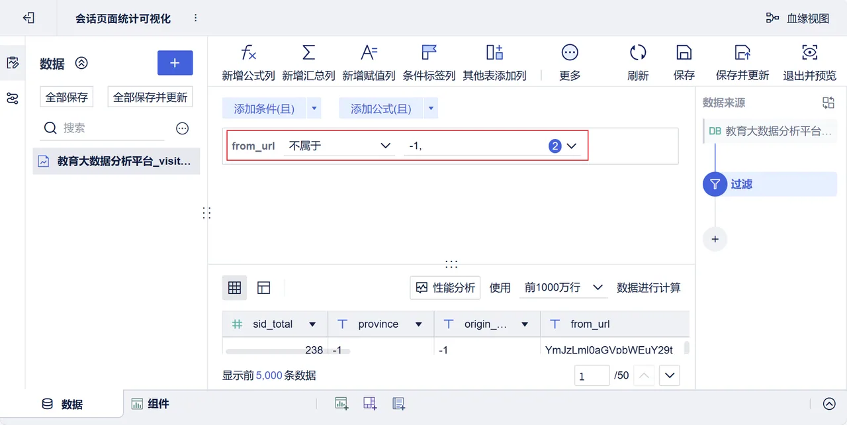Open the 不属于 operator dropdown
The image size is (847, 425).
339,146
